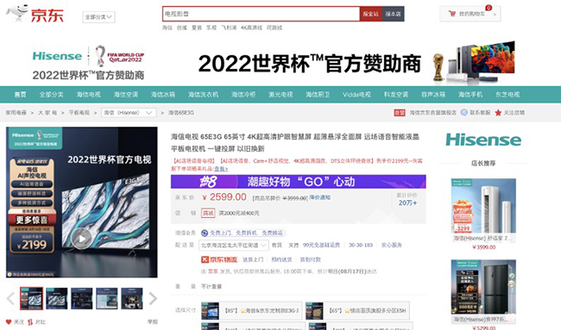Click the Hisense logo in banner
Image resolution: width=561 pixels, height=330 pixels.
tap(57, 56)
